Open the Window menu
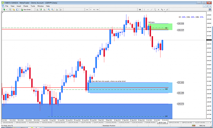Viewport: 213px width, 128px height. click(x=41, y=6)
